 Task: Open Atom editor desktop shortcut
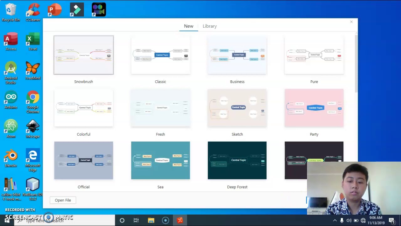pyautogui.click(x=11, y=129)
